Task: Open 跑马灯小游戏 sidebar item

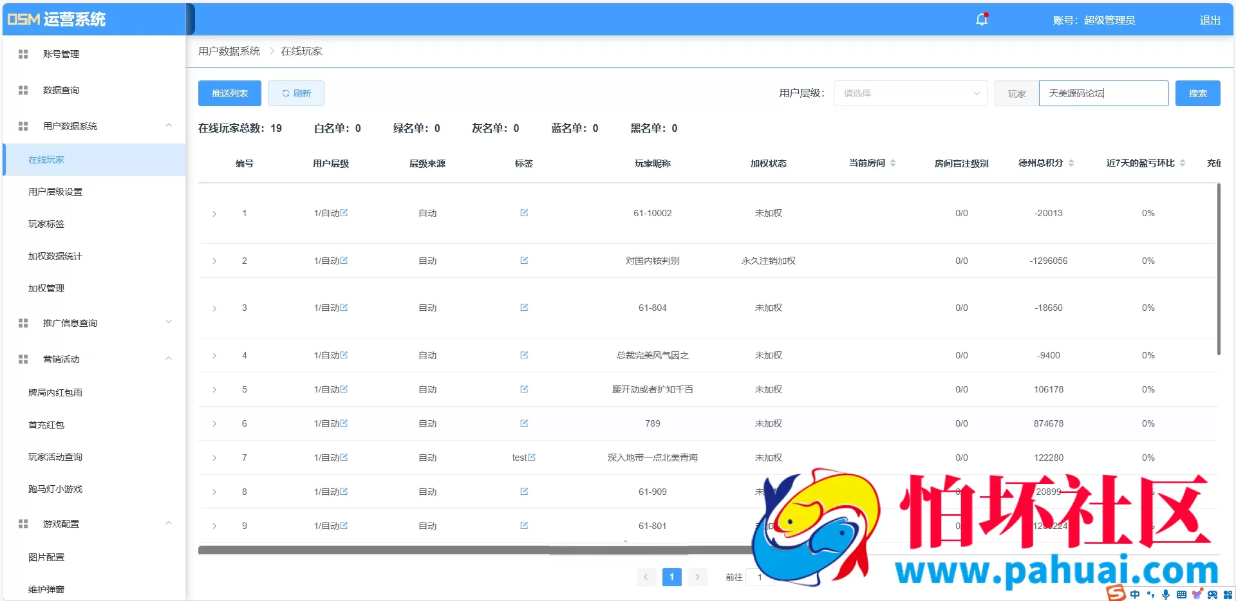Action: (55, 489)
